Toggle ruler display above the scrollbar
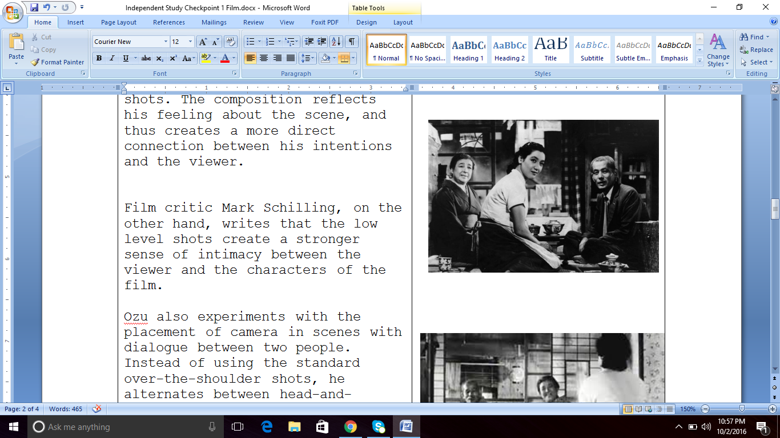The image size is (780, 438). pyautogui.click(x=775, y=89)
